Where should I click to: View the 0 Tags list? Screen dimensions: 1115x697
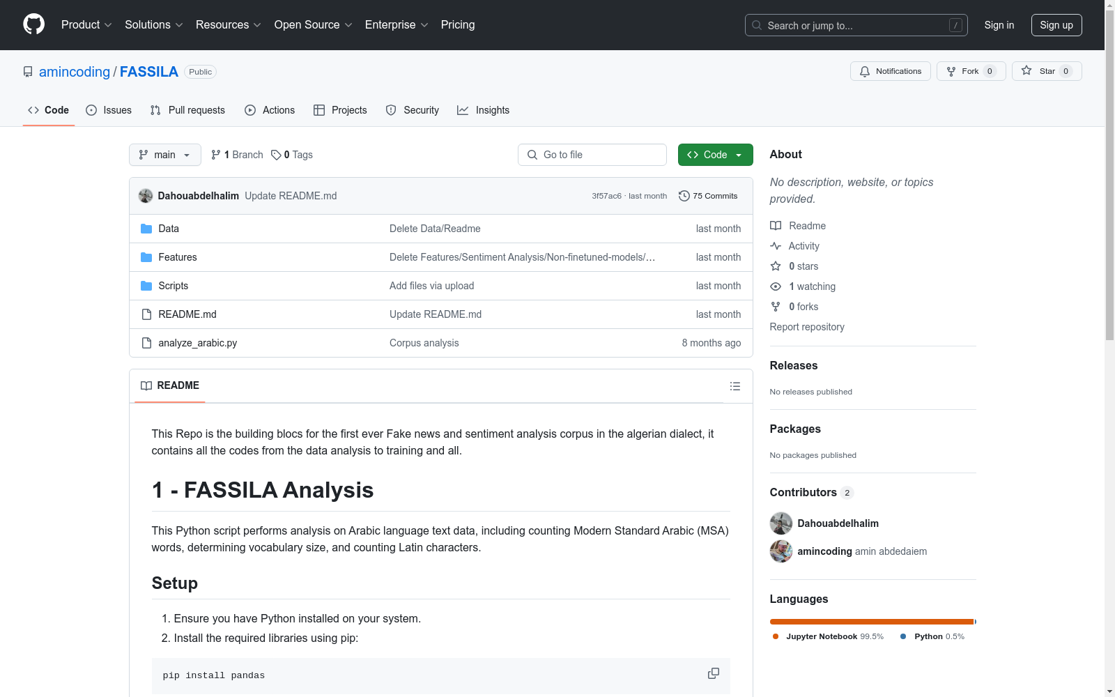click(x=292, y=155)
